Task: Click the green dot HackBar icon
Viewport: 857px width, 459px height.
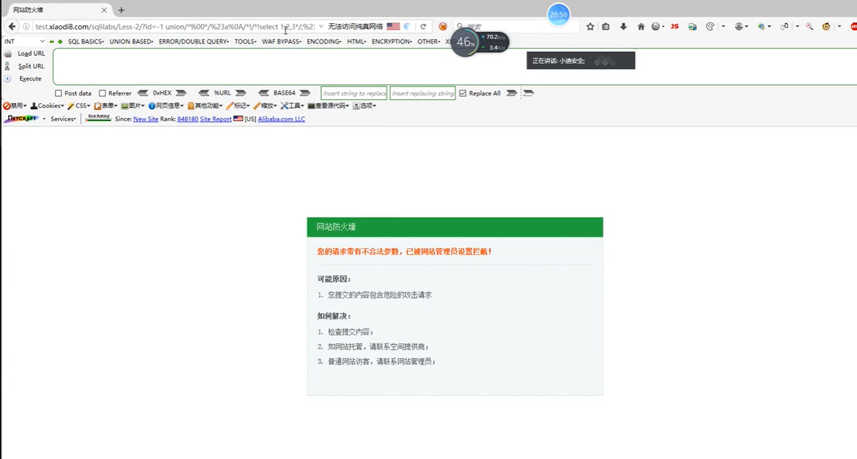Action: (x=60, y=41)
